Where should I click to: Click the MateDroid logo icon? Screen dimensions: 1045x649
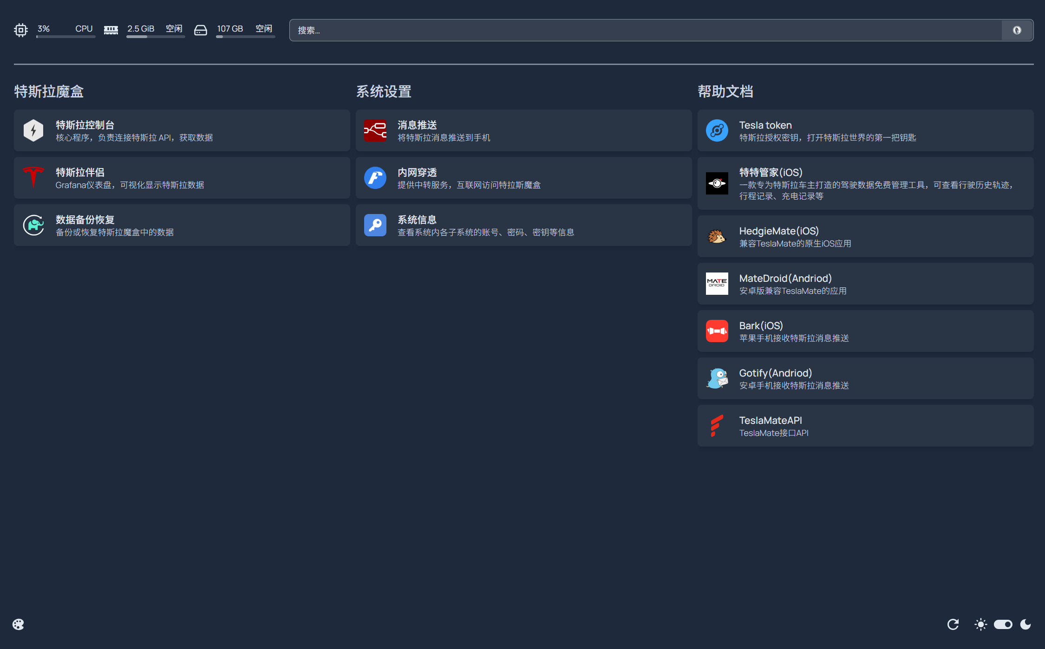[x=717, y=284]
